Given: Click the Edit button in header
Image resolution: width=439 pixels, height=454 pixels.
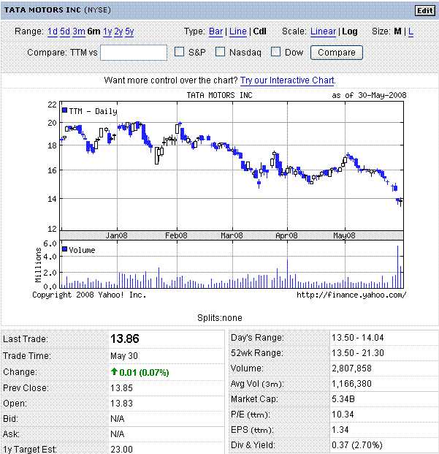Looking at the screenshot, I should point(424,10).
